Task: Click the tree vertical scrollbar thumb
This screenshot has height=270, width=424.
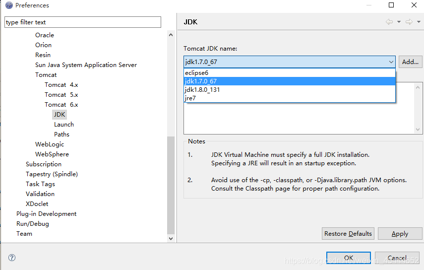Action: (x=171, y=185)
